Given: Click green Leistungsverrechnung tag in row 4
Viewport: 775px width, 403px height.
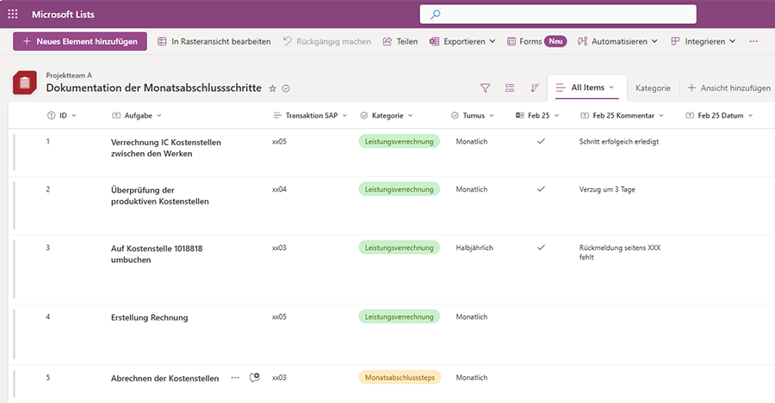Looking at the screenshot, I should click(399, 317).
